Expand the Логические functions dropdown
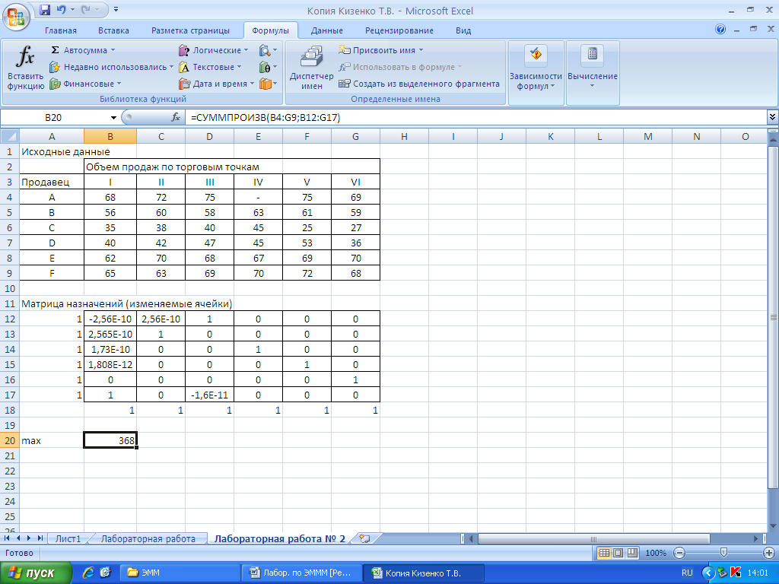 tap(246, 50)
